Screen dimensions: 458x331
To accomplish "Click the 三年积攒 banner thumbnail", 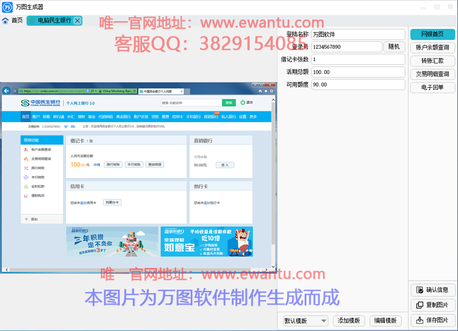I will pyautogui.click(x=112, y=242).
